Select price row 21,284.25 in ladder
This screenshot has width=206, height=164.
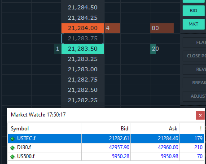[x=83, y=18]
